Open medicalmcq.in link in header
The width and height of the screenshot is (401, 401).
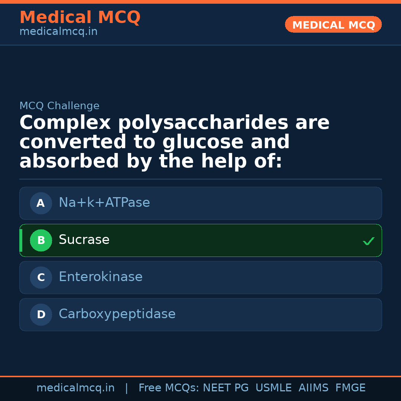(x=58, y=32)
